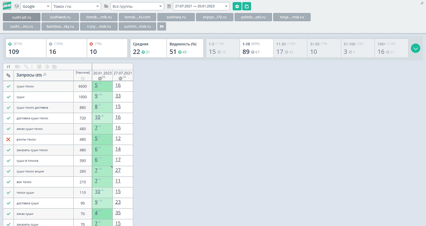Toggle the red cross for роллы томск

coord(9,139)
